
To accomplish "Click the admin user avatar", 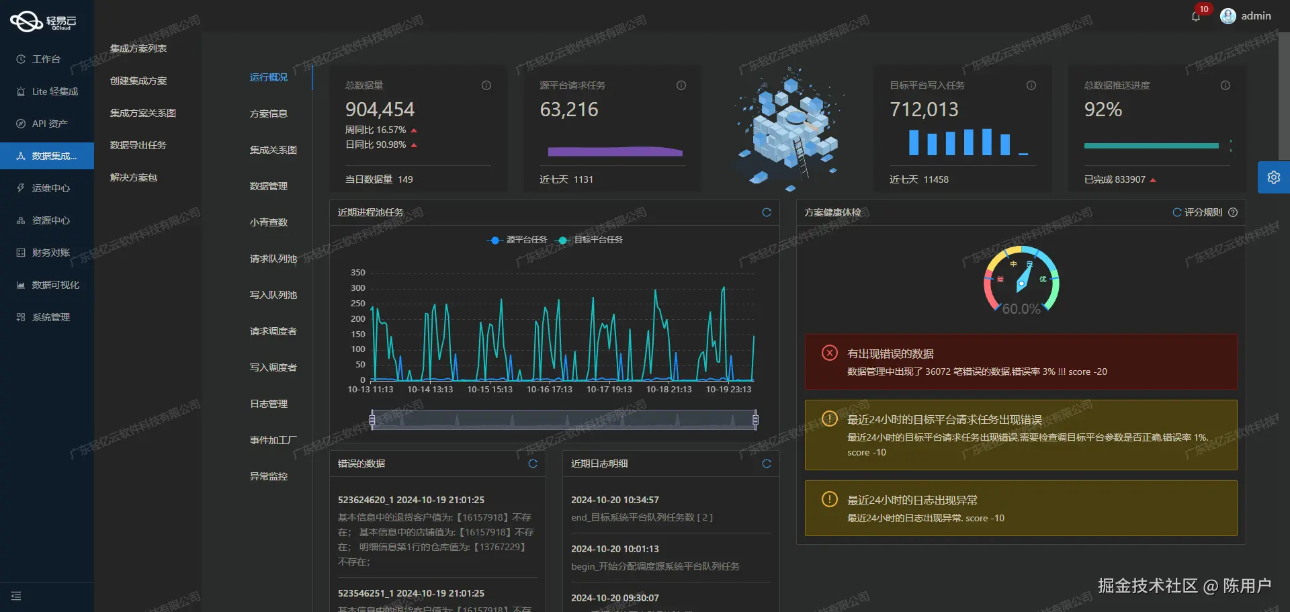I will point(1228,16).
